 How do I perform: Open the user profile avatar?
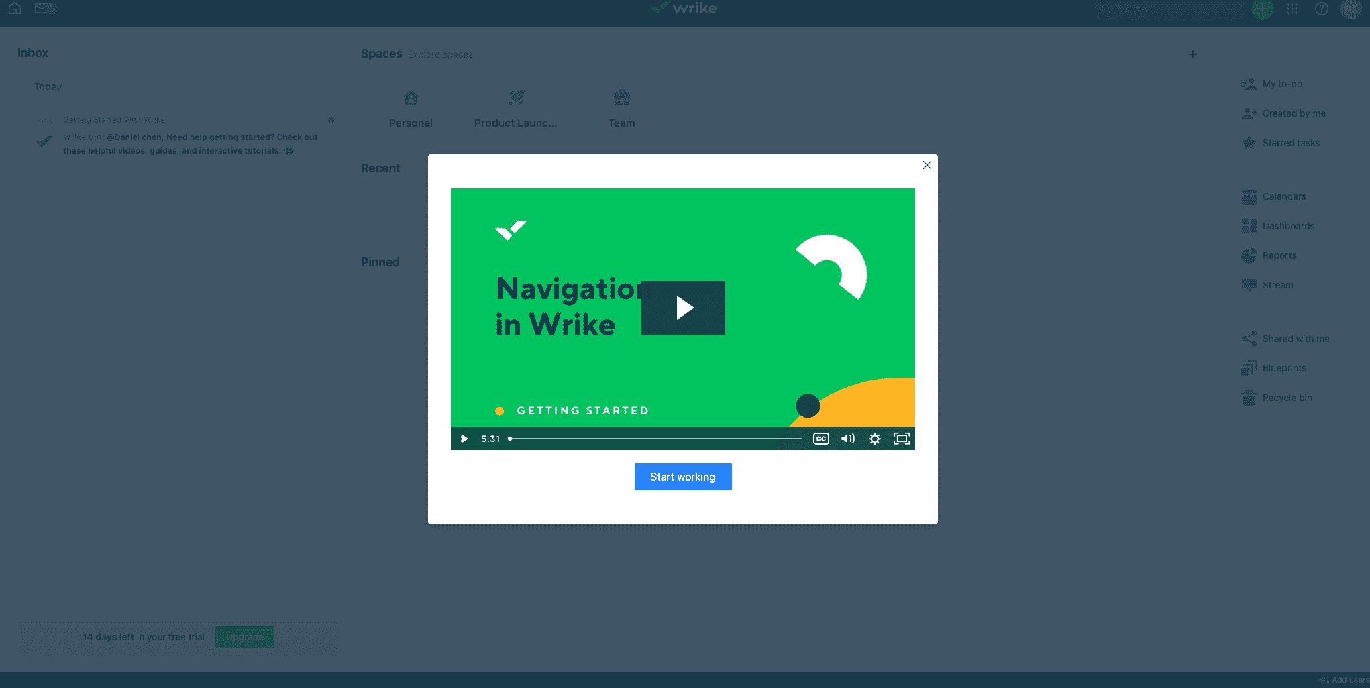click(1351, 9)
